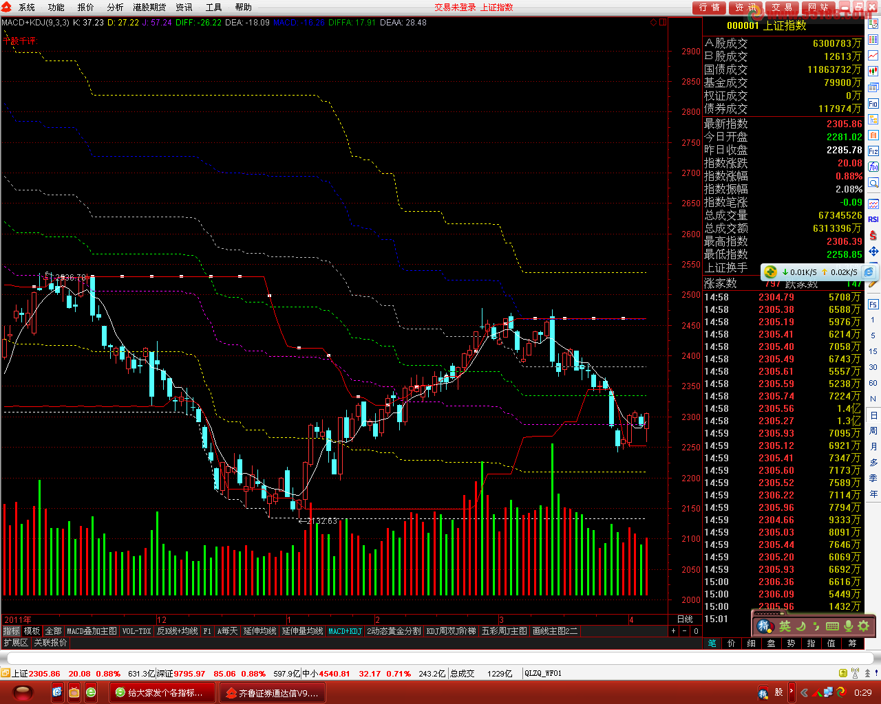
Task: Click the red dollar sign sidebar icon
Action: point(873,235)
